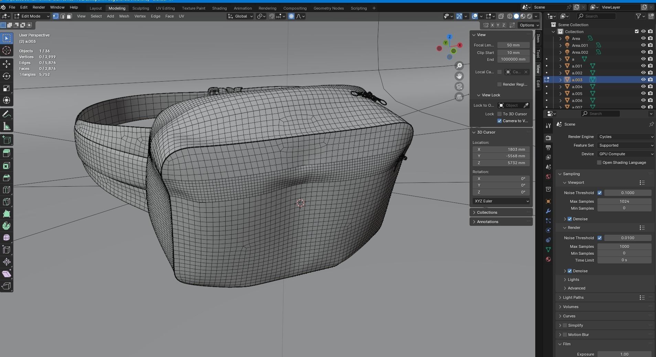
Task: Open the Feature Set dropdown
Action: click(626, 145)
